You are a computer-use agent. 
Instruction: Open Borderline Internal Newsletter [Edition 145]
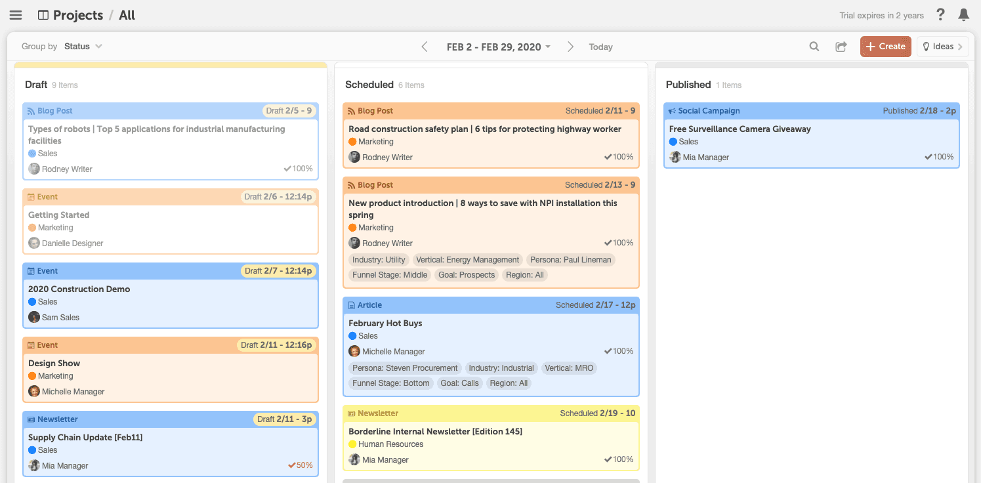tap(435, 432)
